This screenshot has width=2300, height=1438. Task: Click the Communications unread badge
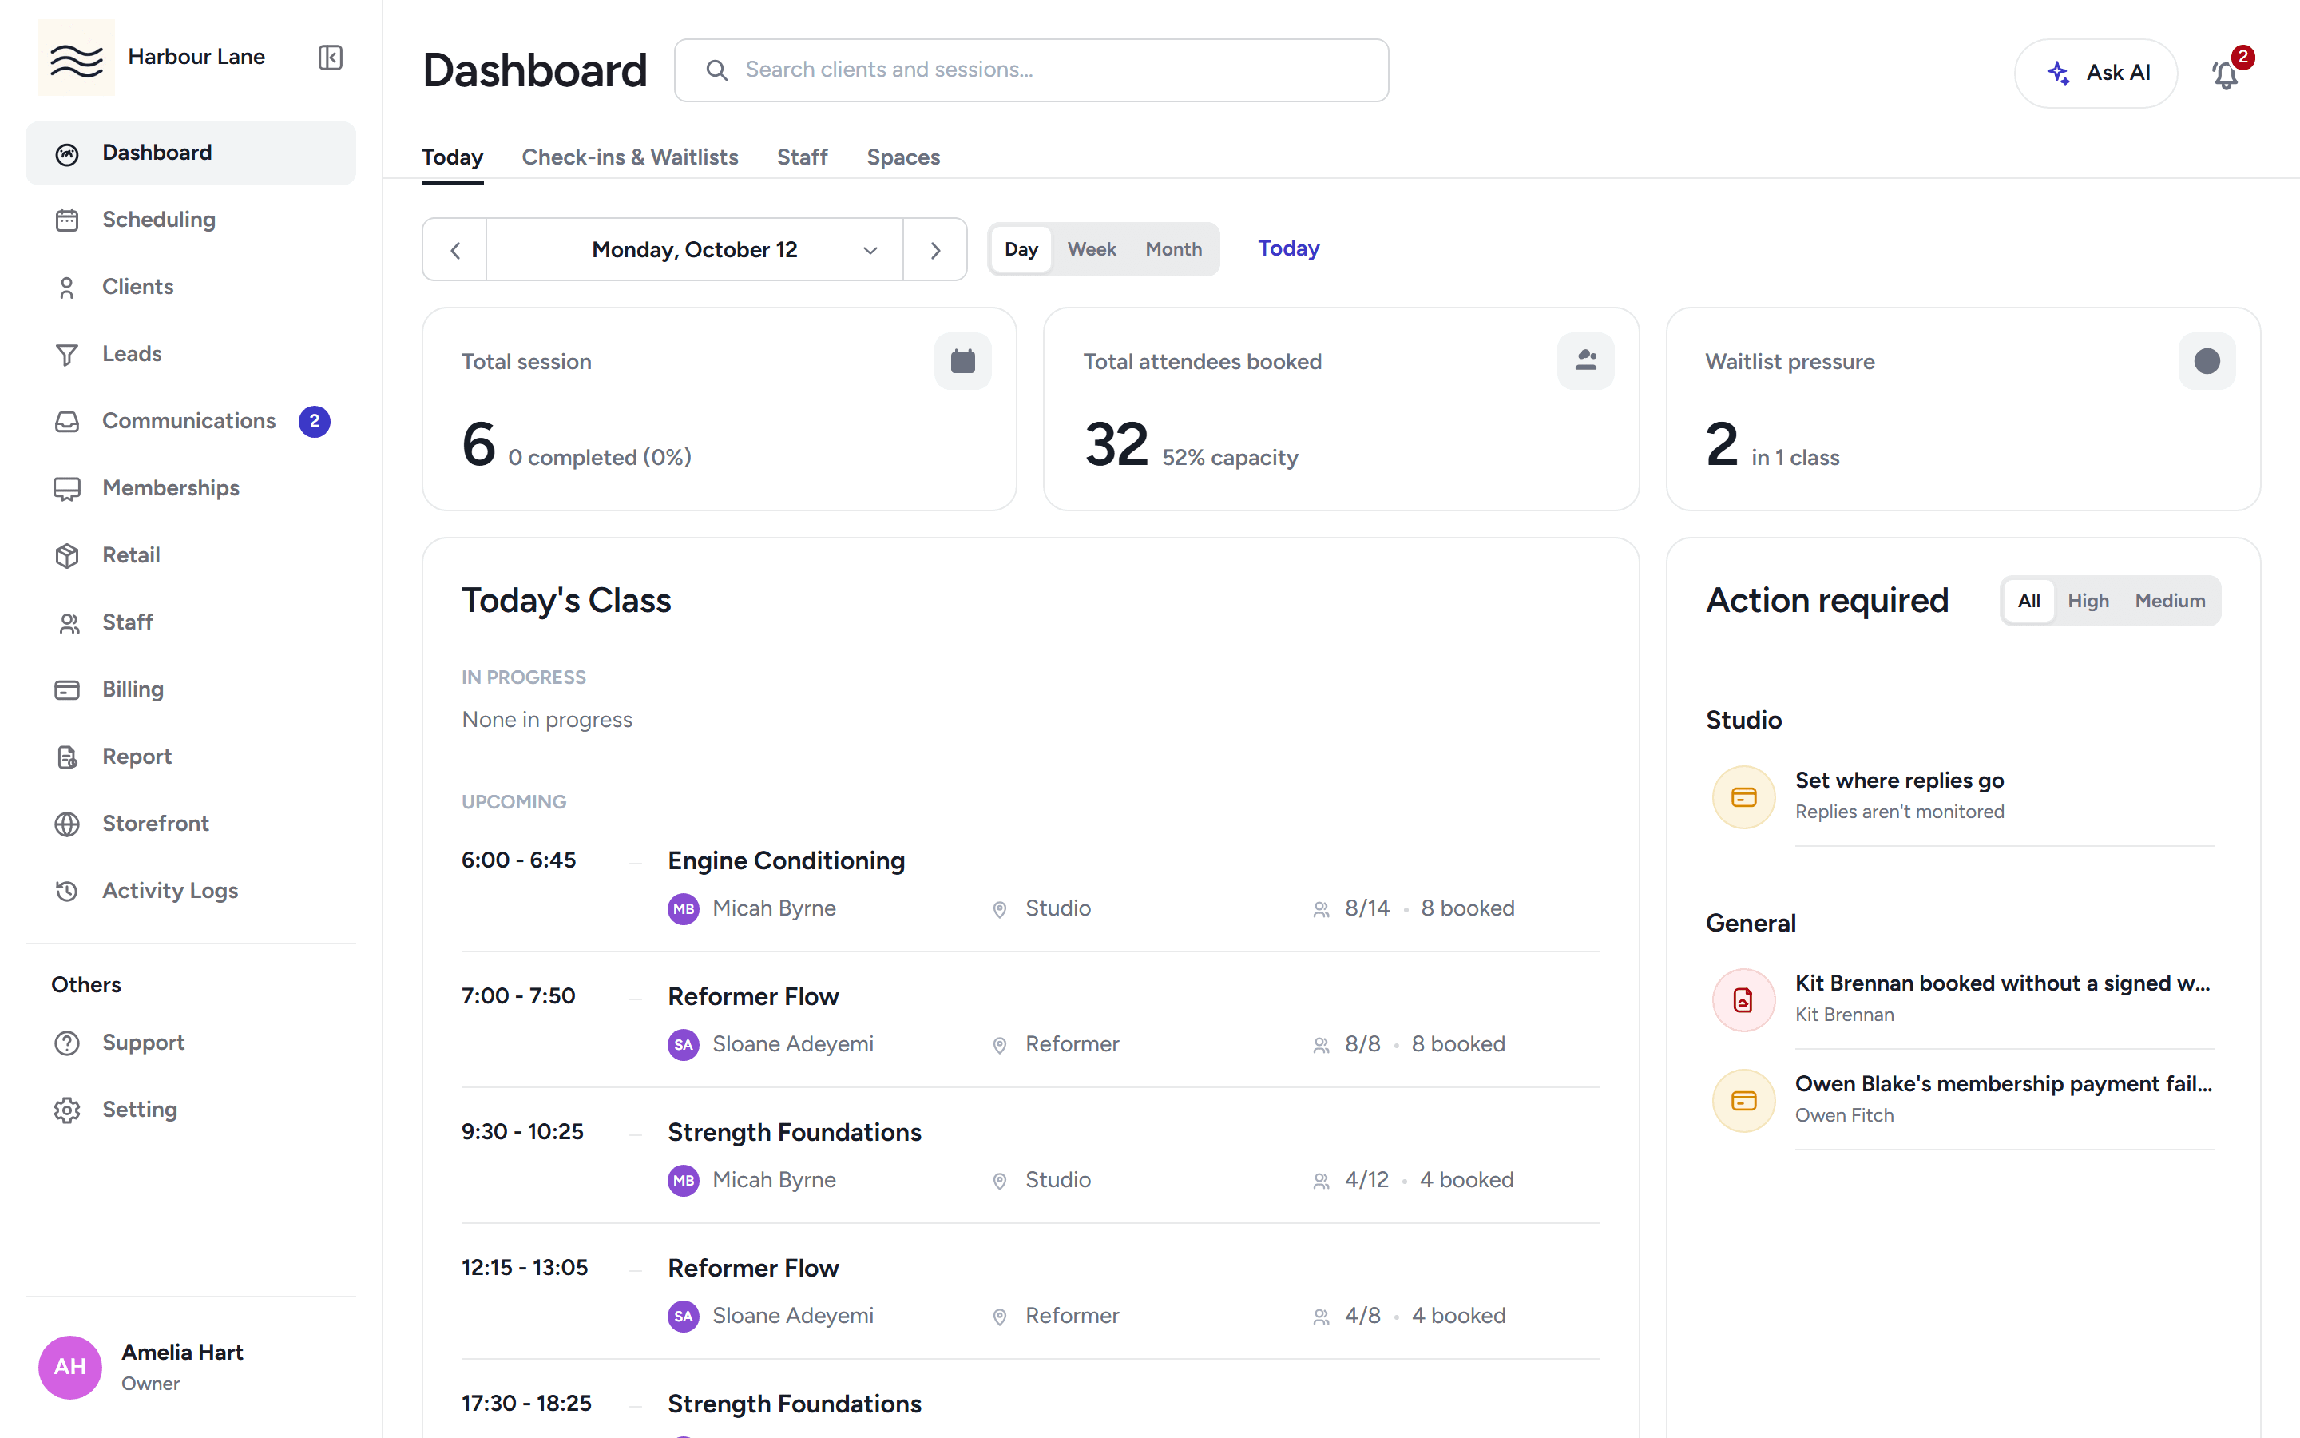315,421
